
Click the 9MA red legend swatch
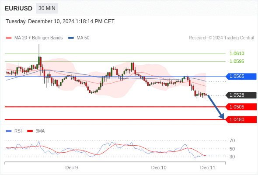[x=30, y=131]
